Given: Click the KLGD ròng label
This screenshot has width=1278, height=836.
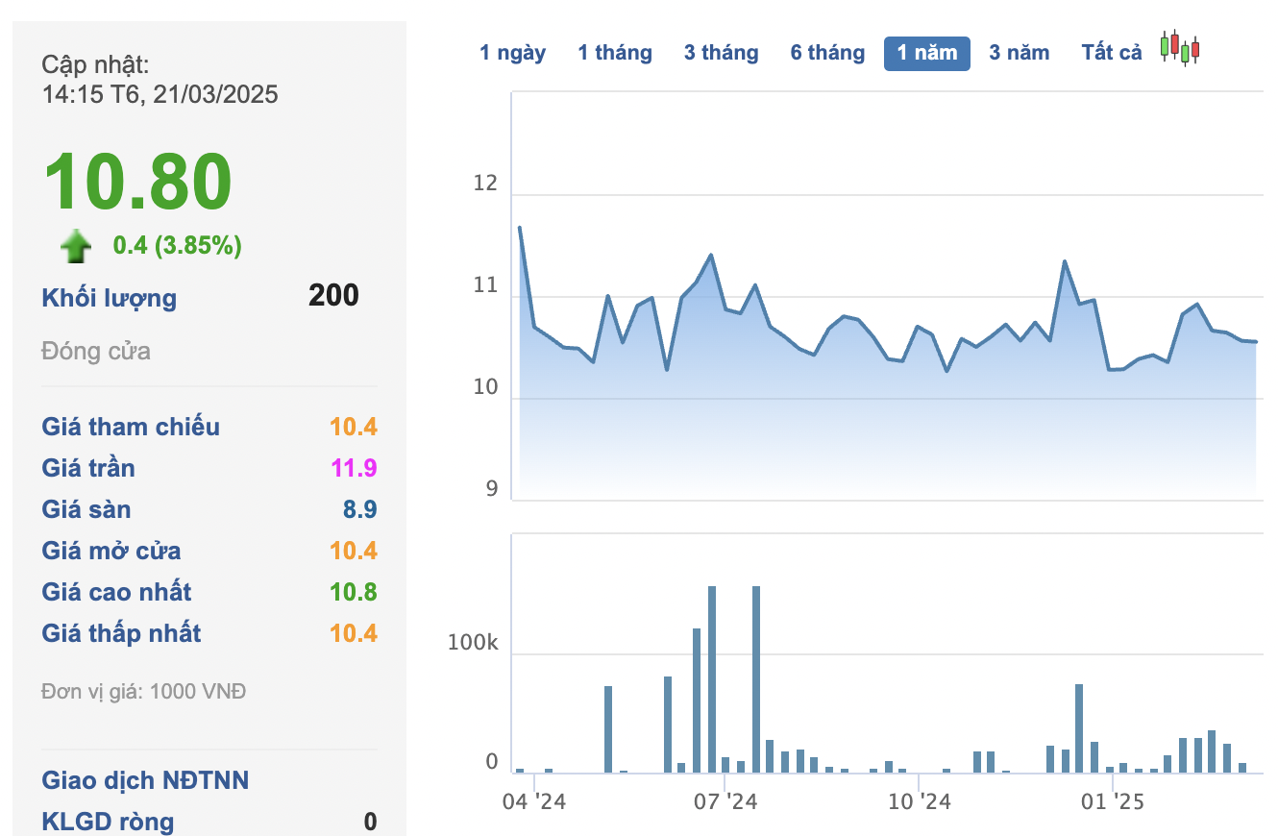Looking at the screenshot, I should tap(108, 822).
